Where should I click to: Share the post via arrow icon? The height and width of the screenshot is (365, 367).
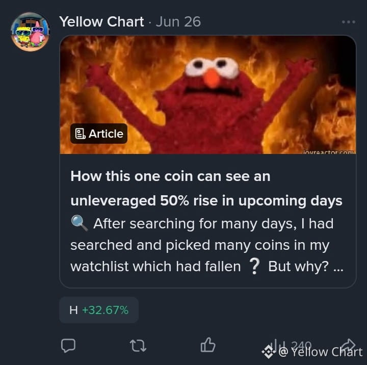(348, 345)
